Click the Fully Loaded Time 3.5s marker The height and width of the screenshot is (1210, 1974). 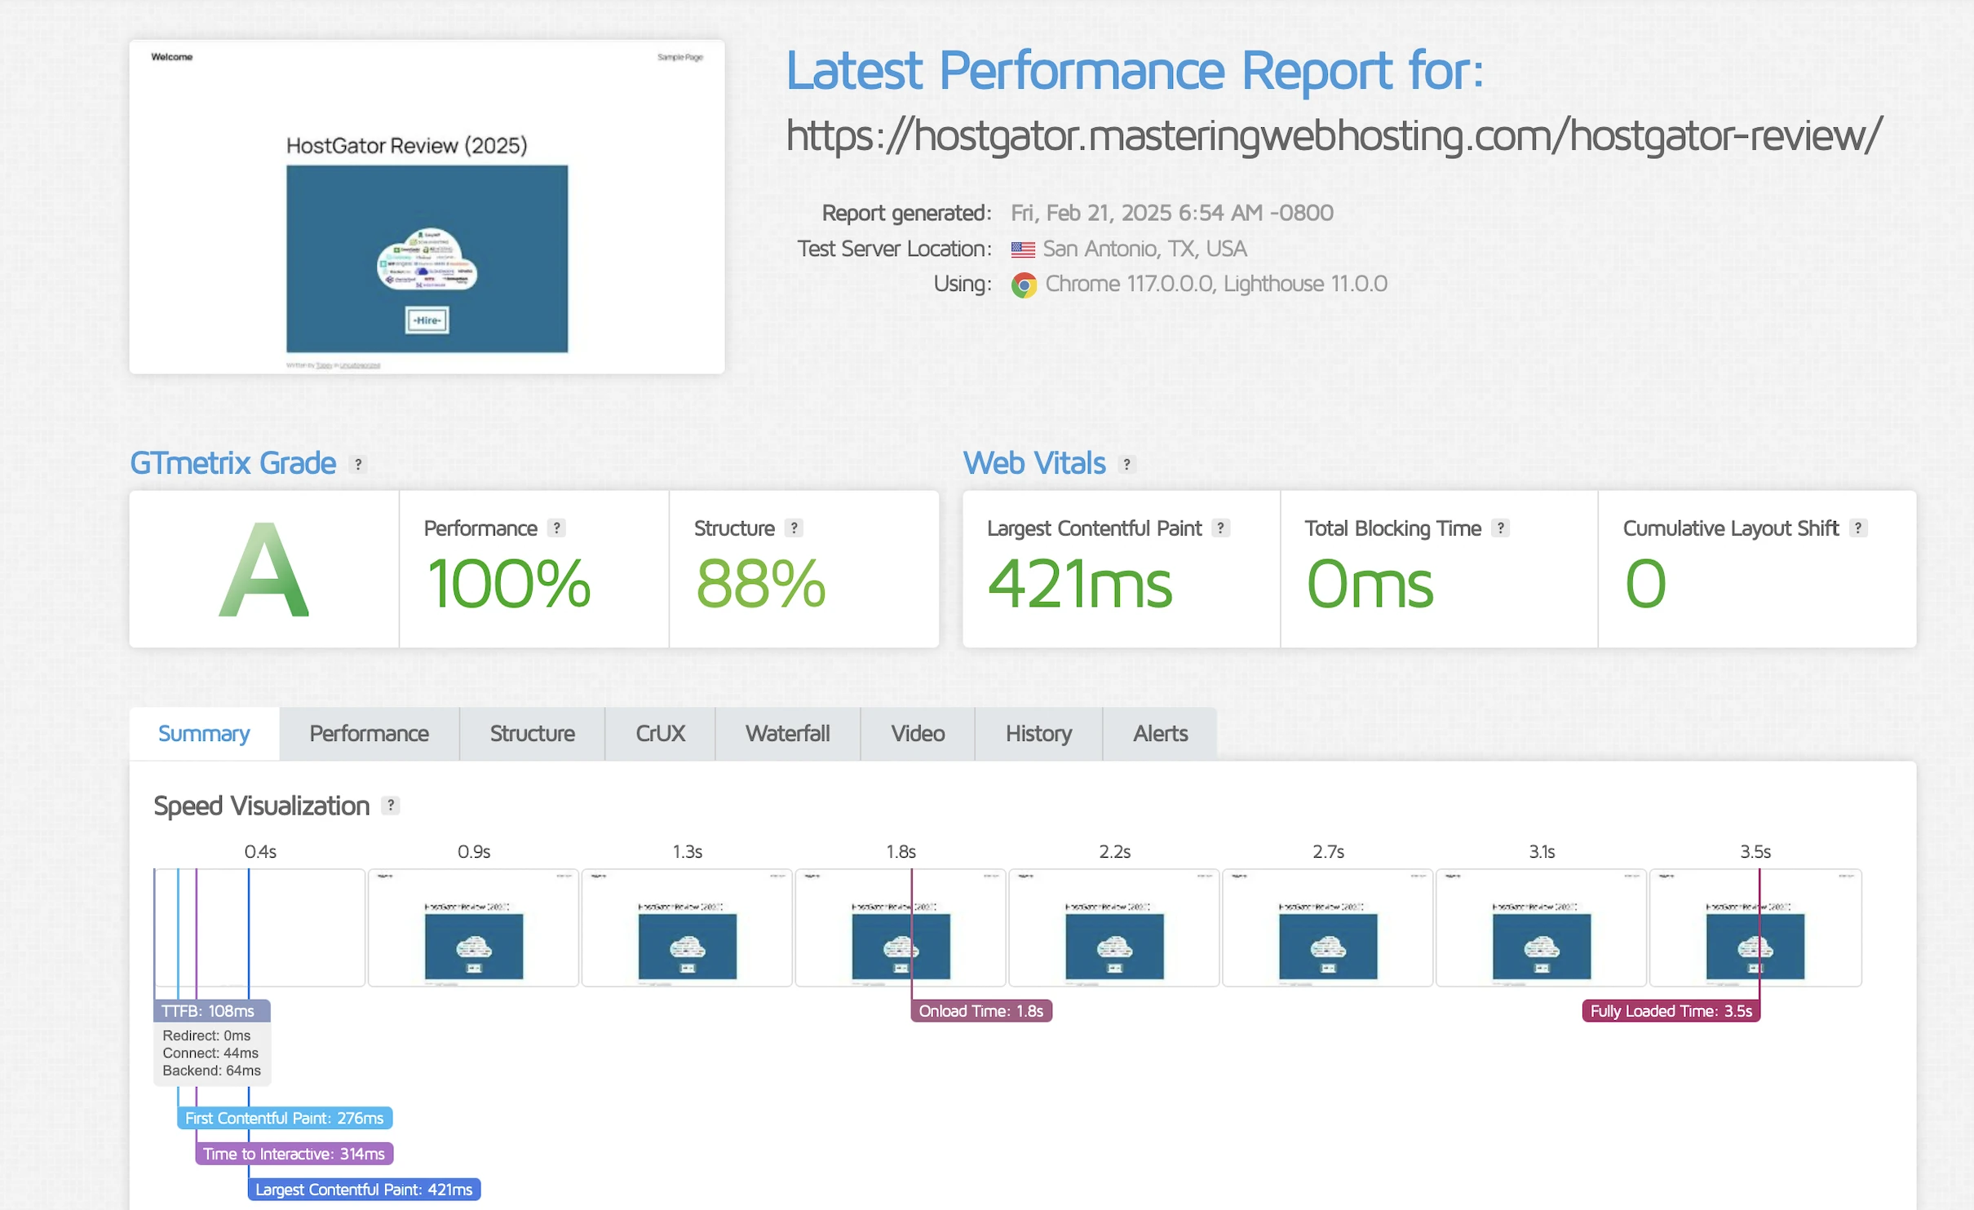(1671, 1011)
